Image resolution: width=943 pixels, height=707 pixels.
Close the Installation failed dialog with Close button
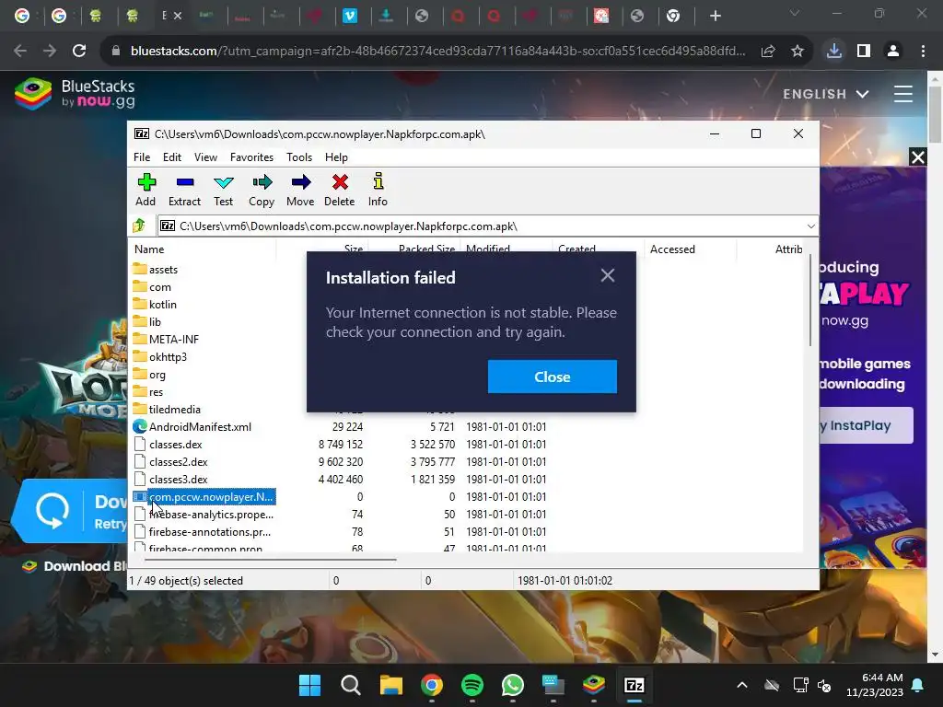553,377
